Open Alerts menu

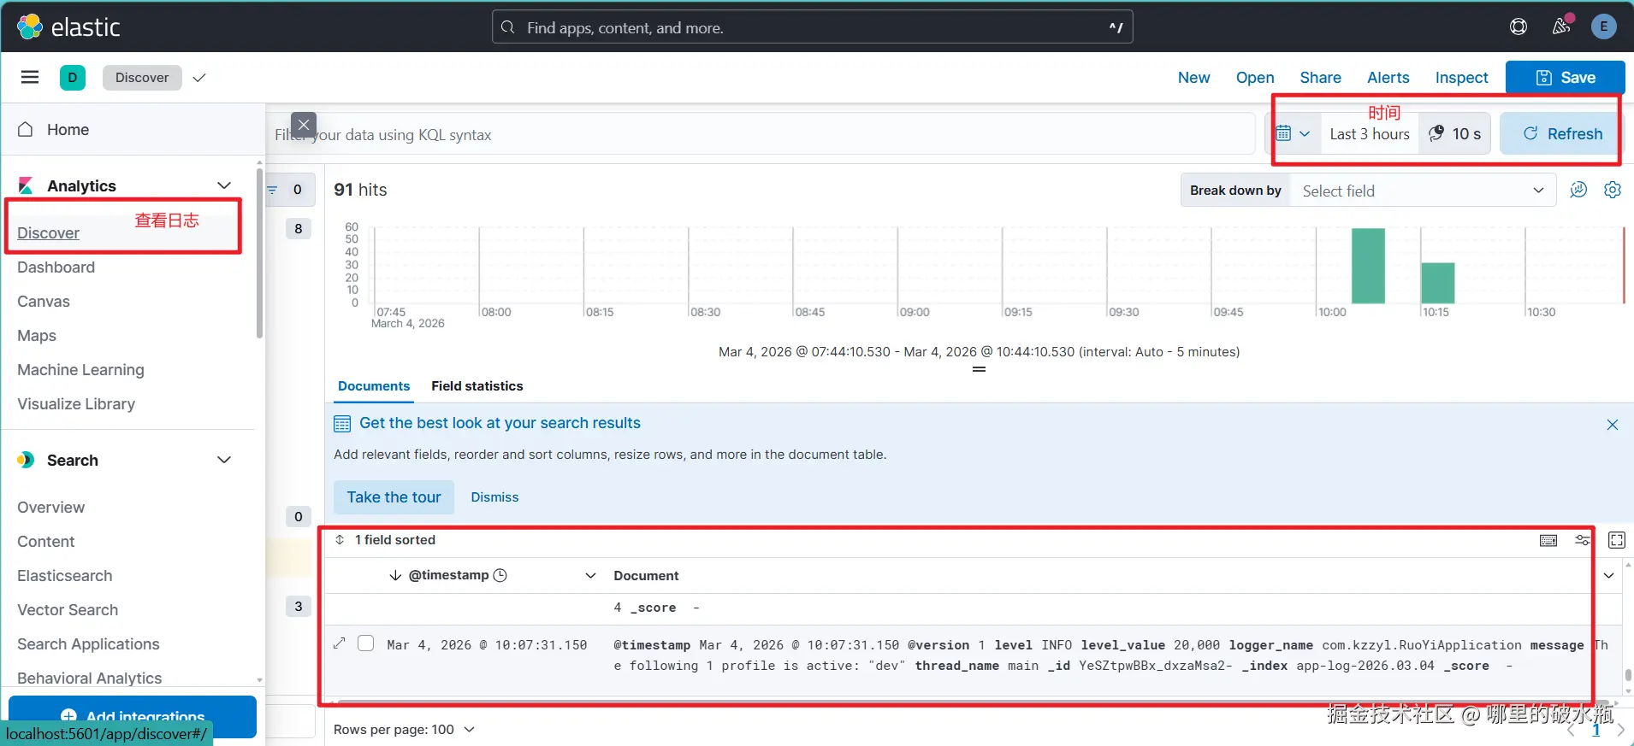(1388, 78)
